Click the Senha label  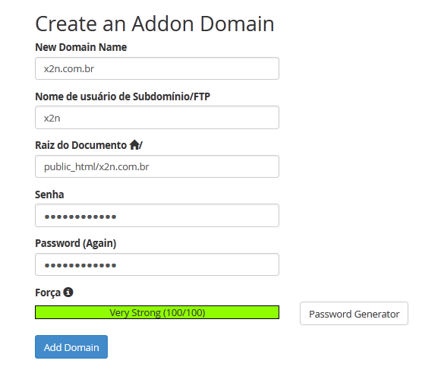tap(49, 194)
